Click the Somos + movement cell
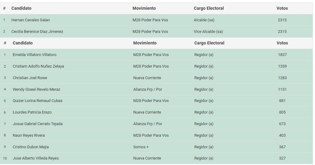 (x=141, y=147)
